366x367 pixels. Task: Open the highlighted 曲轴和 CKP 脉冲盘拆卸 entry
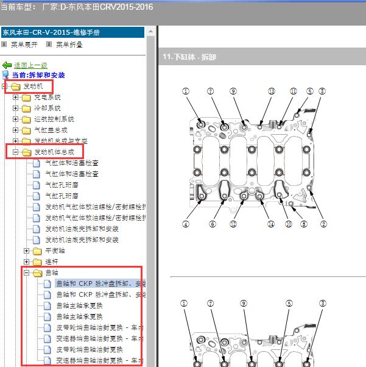point(100,283)
